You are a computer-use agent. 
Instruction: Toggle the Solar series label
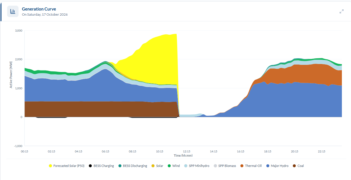160,166
